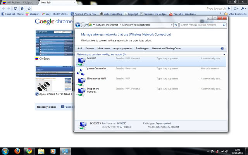
Task: Click Add in wireless toolbar
Action: (79, 48)
